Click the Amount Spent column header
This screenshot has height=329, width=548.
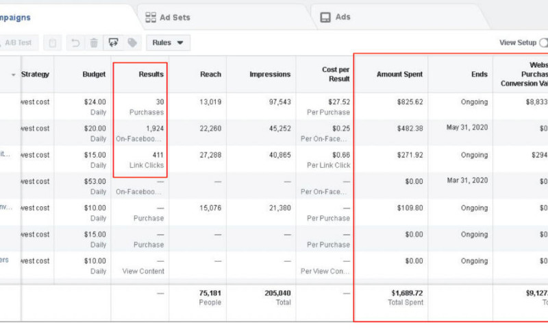[399, 74]
